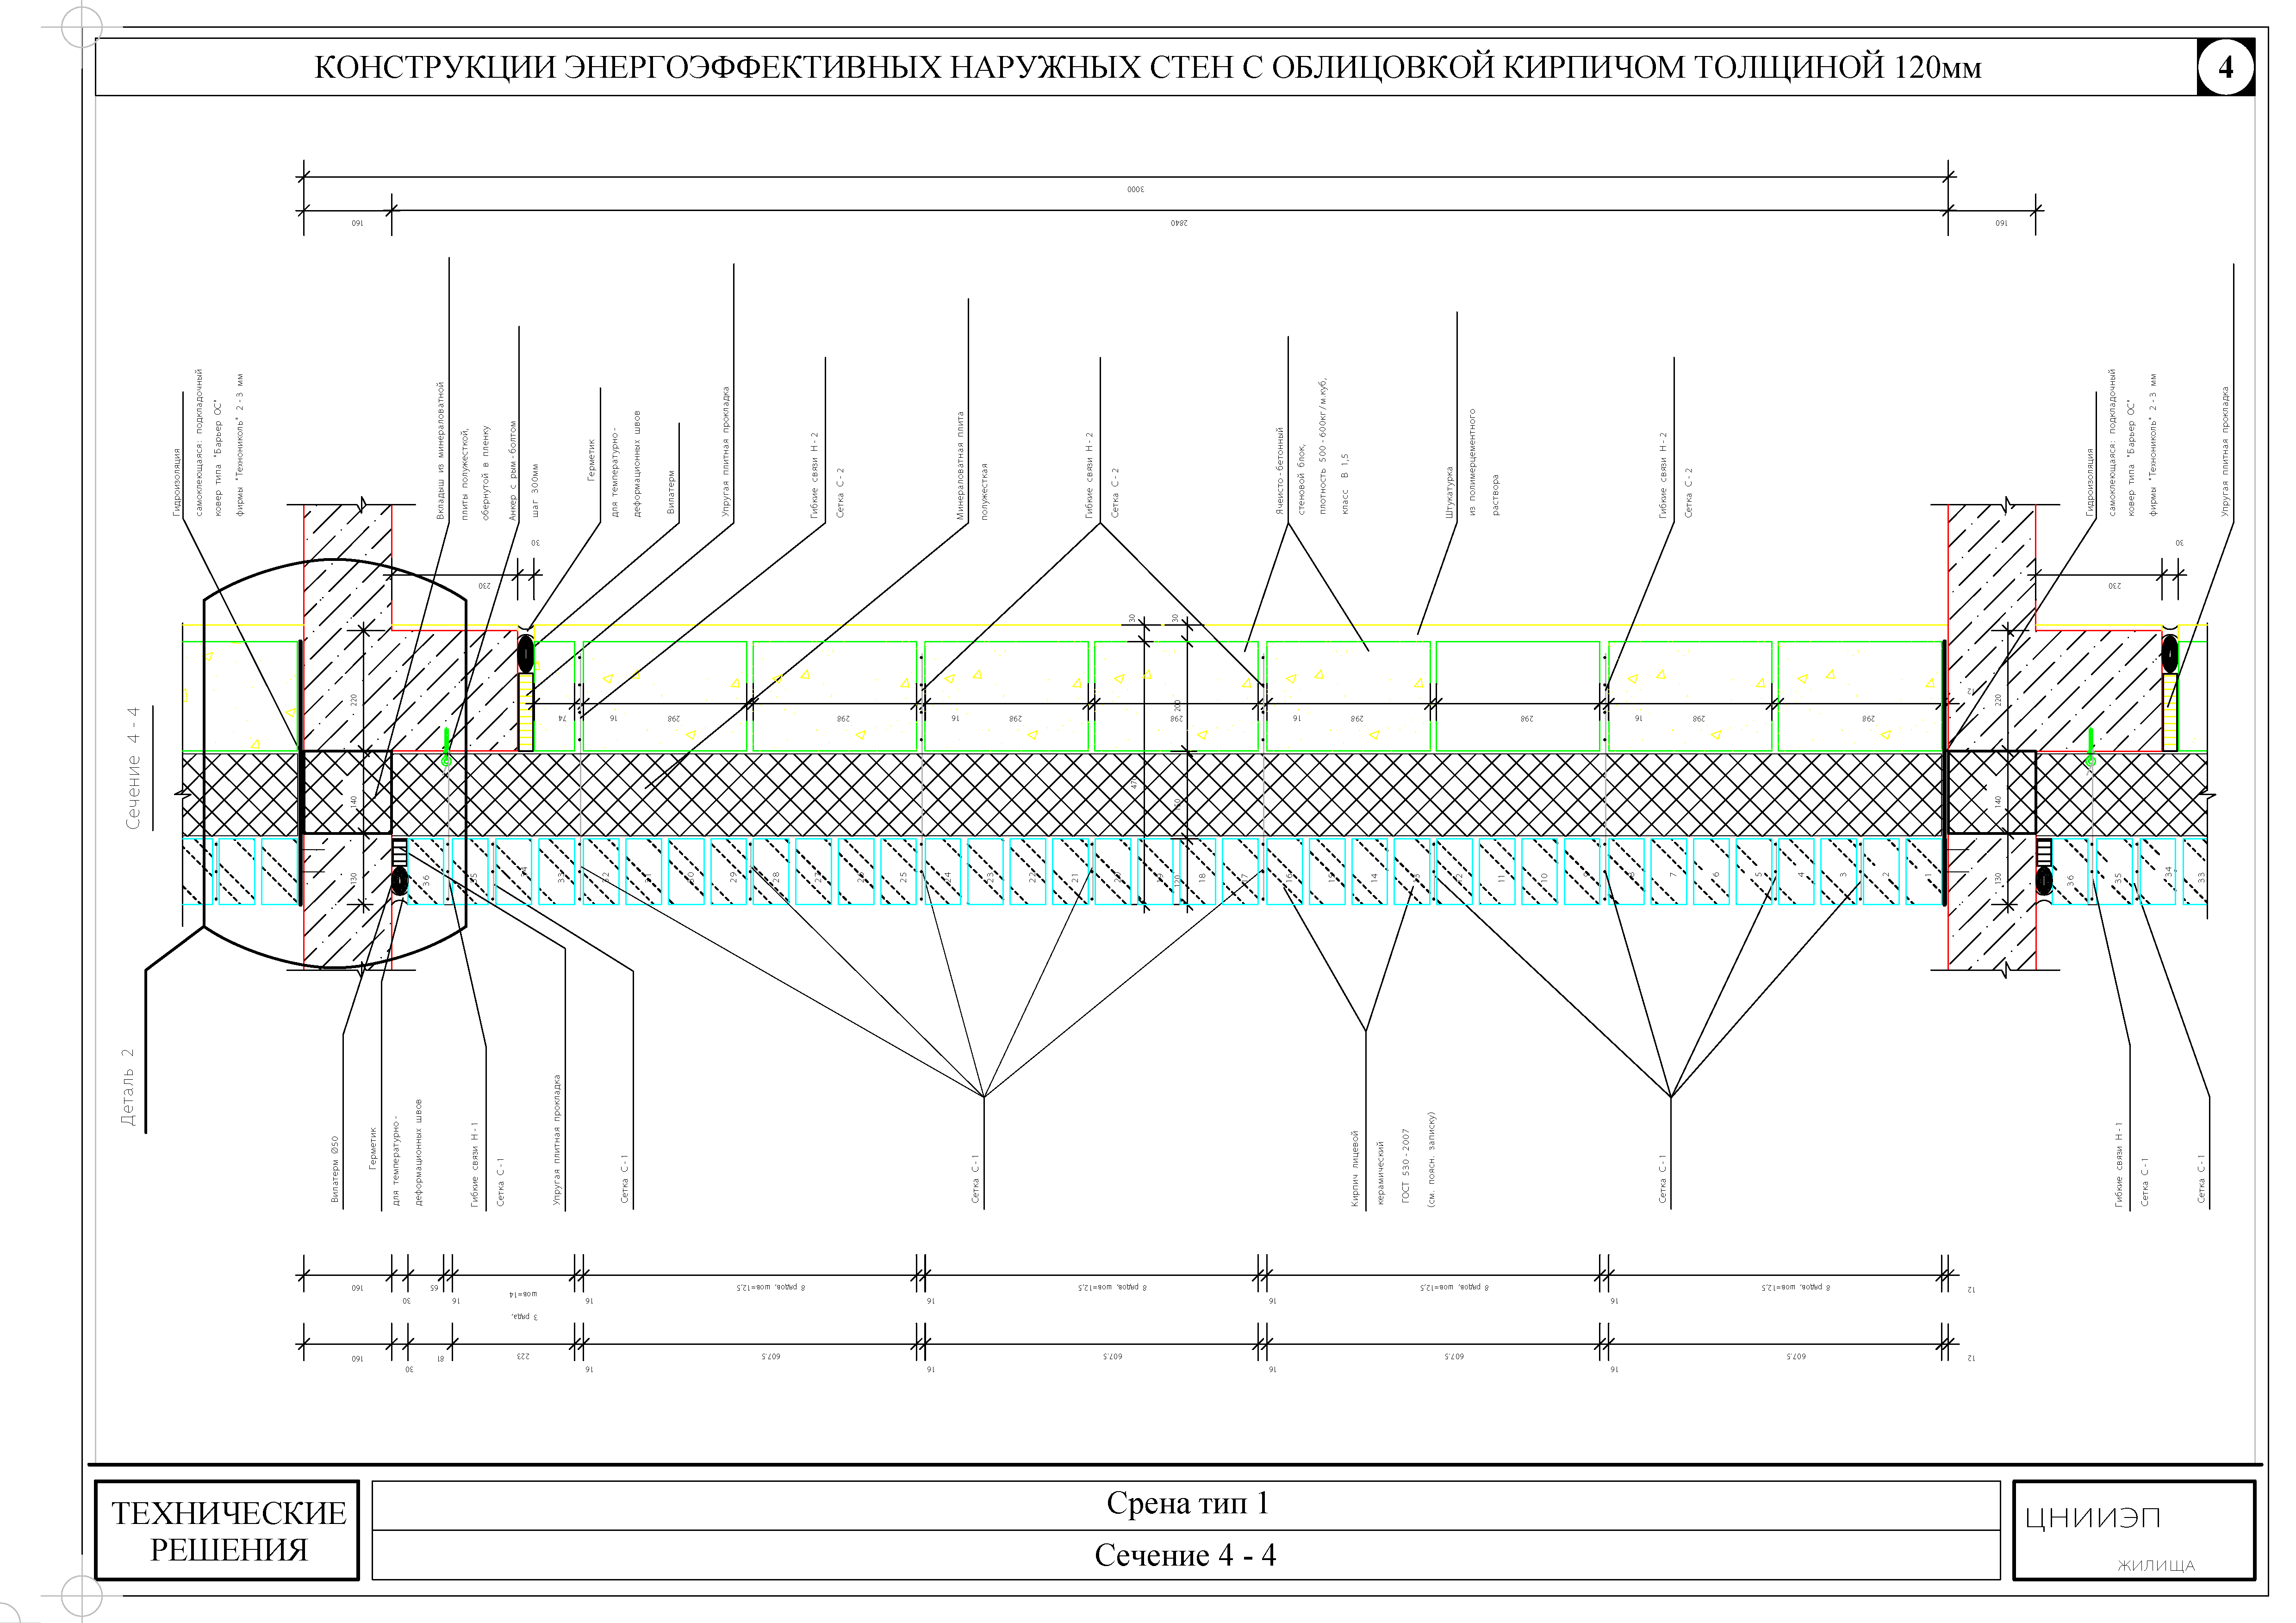Click the vertical Сечение 4 - 4 label
The image size is (2296, 1623).
coord(133,768)
